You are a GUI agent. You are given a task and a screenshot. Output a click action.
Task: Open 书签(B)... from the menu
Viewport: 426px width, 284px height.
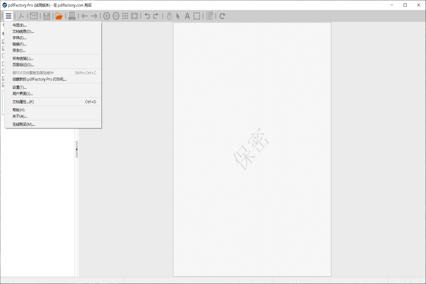coord(20,25)
